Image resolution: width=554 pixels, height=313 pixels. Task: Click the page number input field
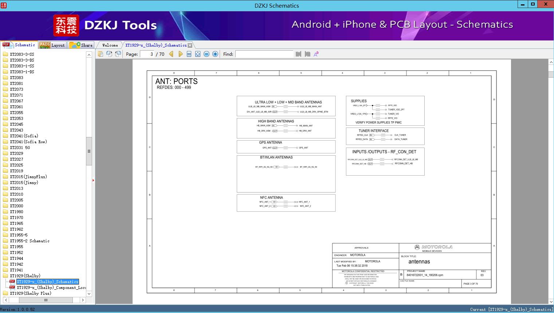tap(147, 54)
